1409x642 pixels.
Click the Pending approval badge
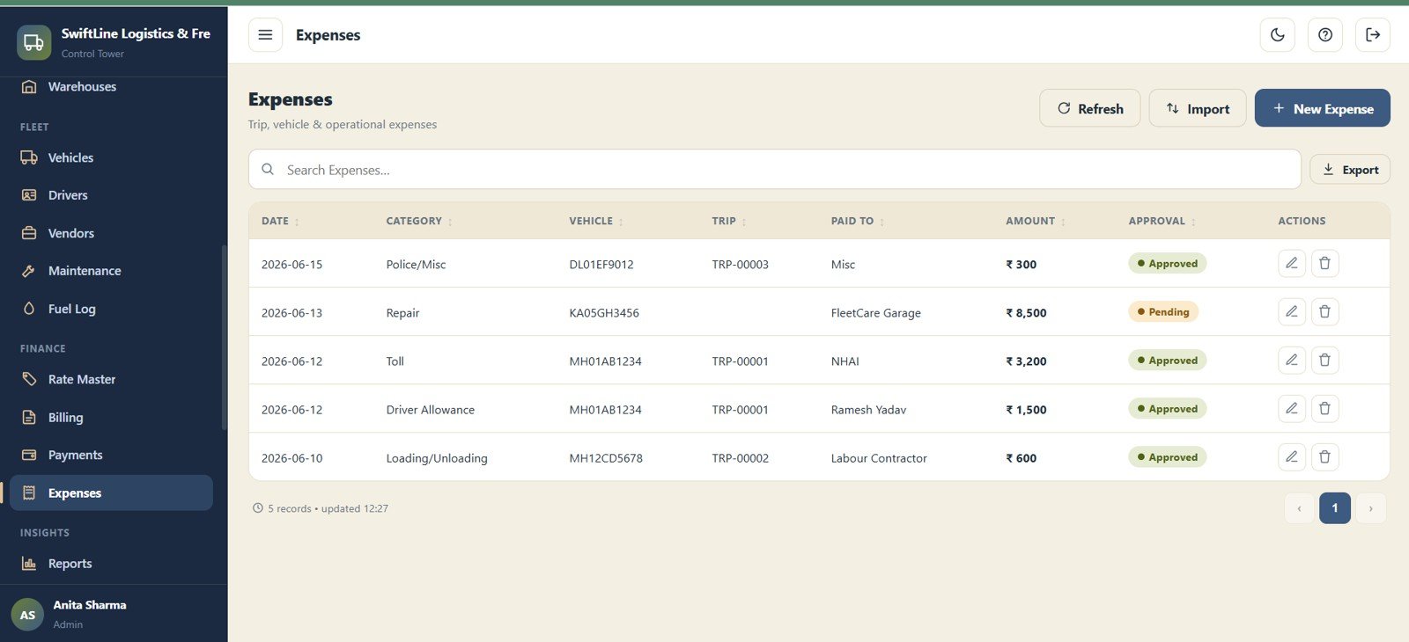click(x=1162, y=311)
